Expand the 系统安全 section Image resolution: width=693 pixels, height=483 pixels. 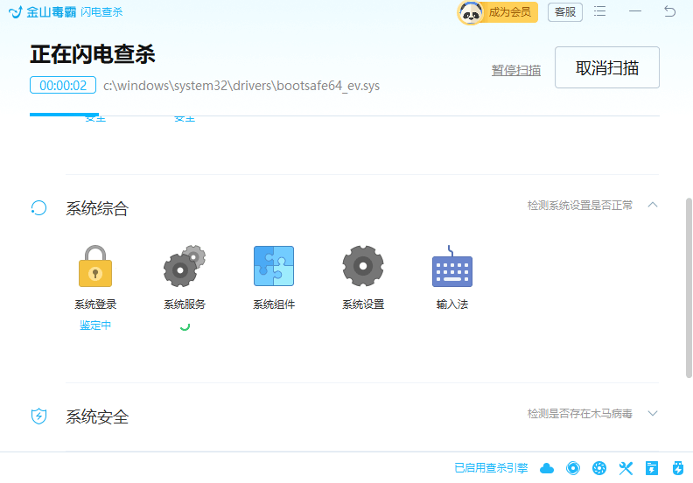click(652, 414)
